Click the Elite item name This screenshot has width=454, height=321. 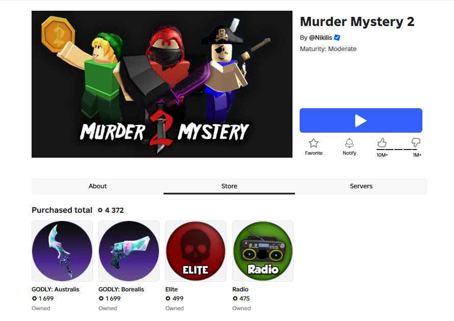pos(171,289)
